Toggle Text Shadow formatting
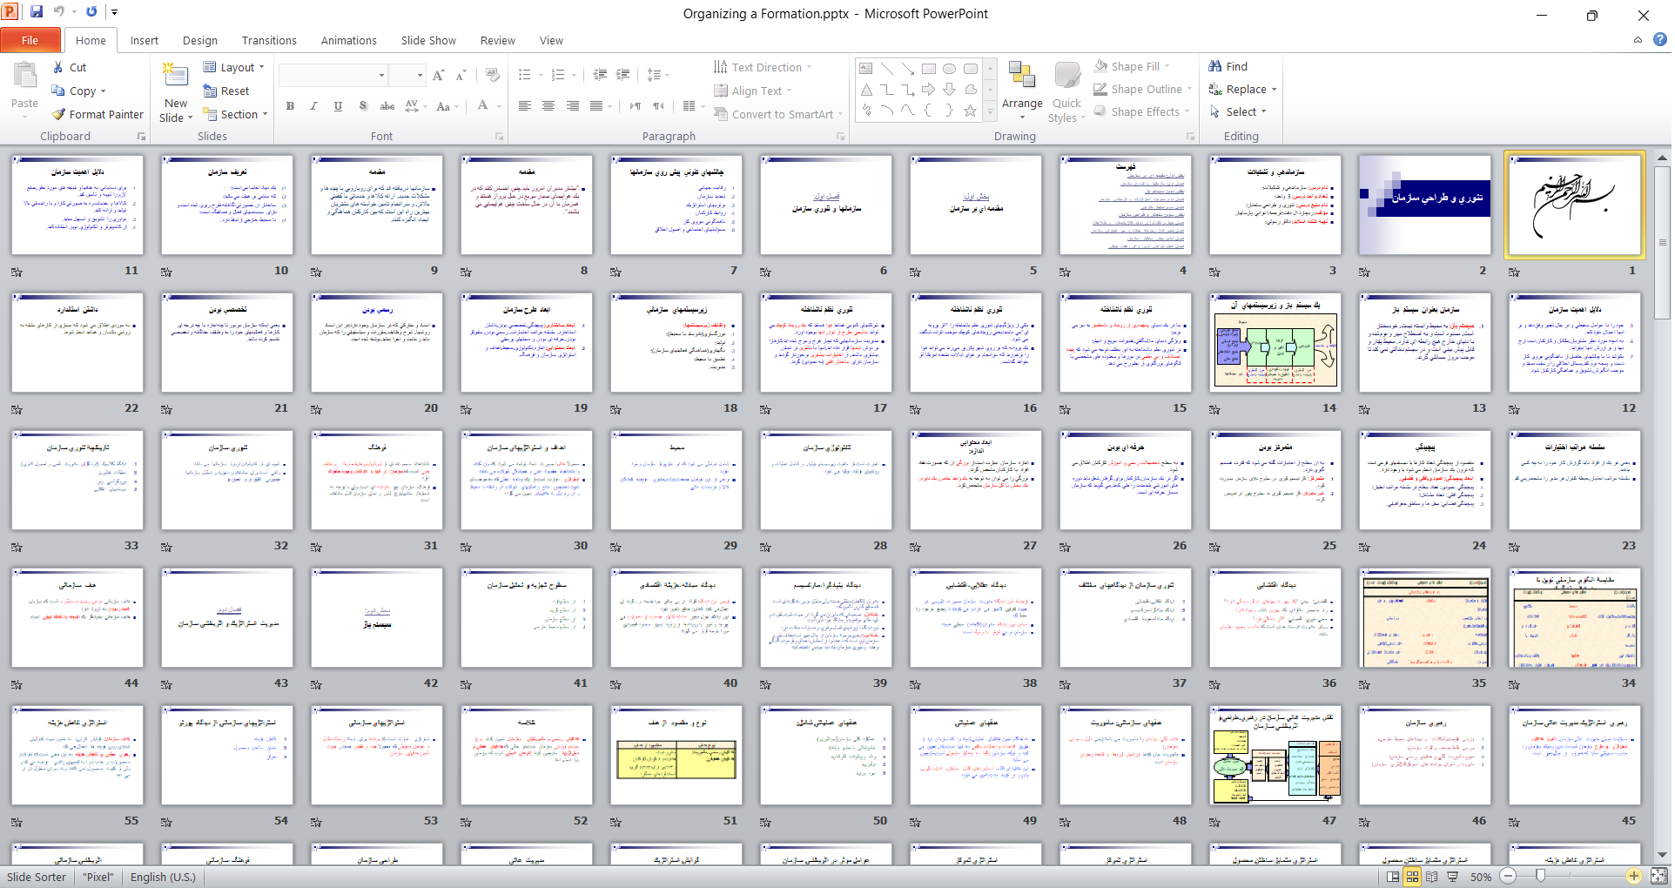Screen dimensions: 1675x888 tap(363, 106)
